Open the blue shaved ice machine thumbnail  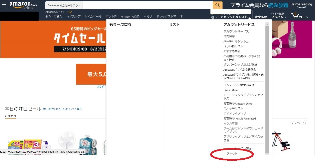coord(88,145)
